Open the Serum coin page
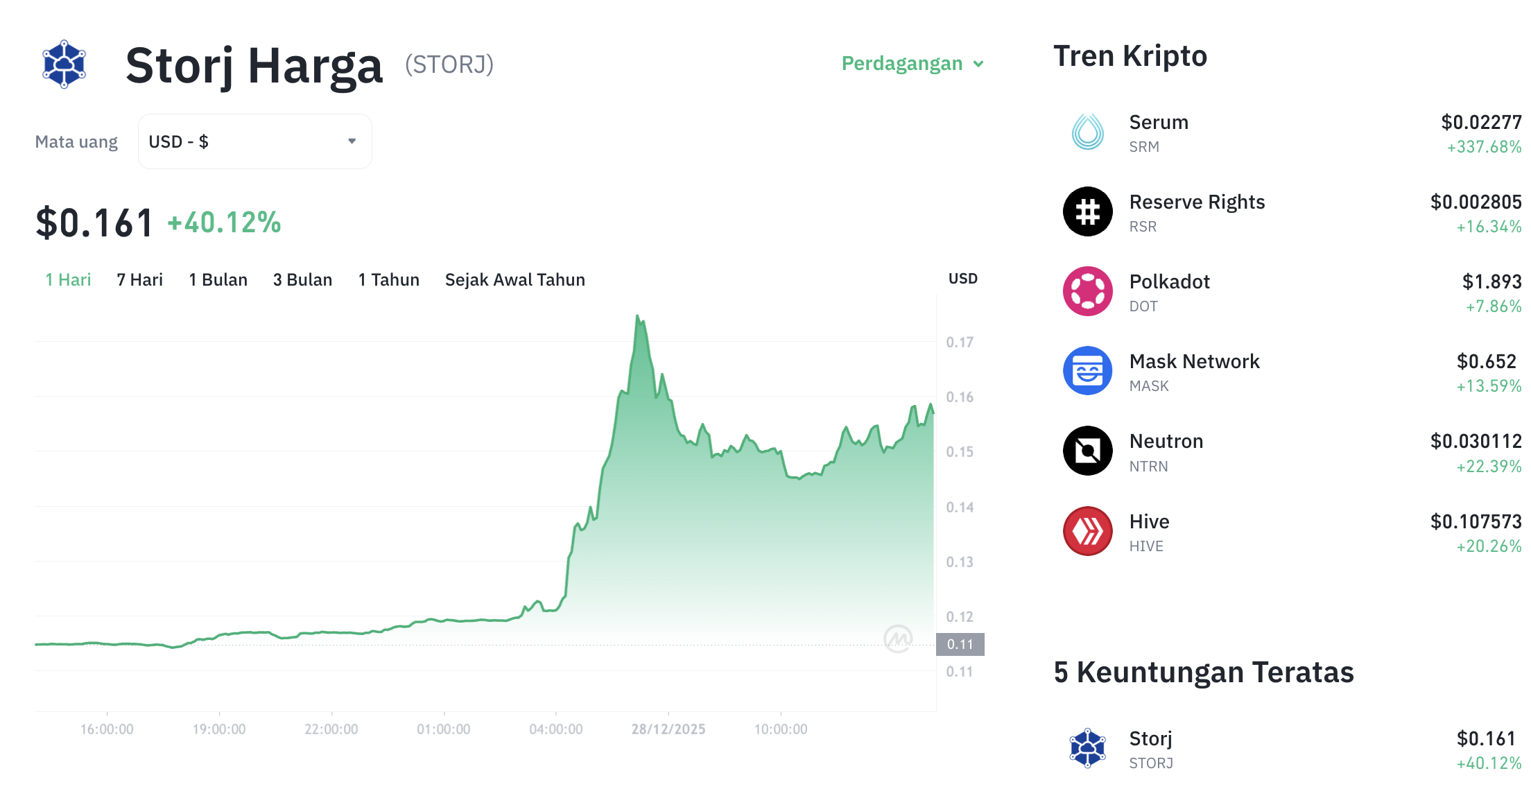 (1158, 122)
